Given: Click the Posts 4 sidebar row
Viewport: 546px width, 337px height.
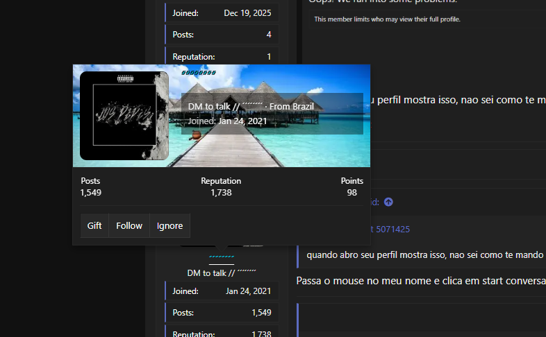Looking at the screenshot, I should click(222, 35).
